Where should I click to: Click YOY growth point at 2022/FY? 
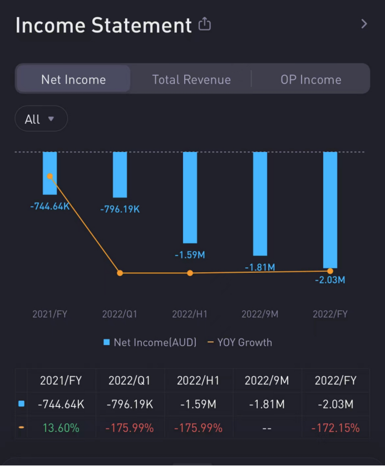click(x=330, y=271)
